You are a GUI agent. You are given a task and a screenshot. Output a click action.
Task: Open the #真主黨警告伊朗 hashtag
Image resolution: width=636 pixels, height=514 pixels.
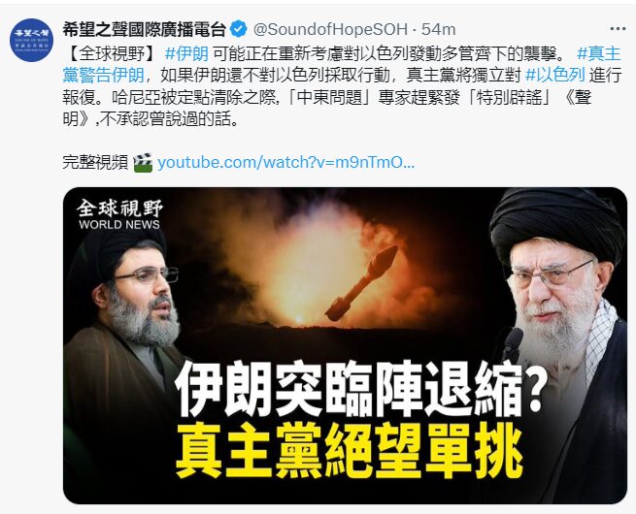(342, 64)
